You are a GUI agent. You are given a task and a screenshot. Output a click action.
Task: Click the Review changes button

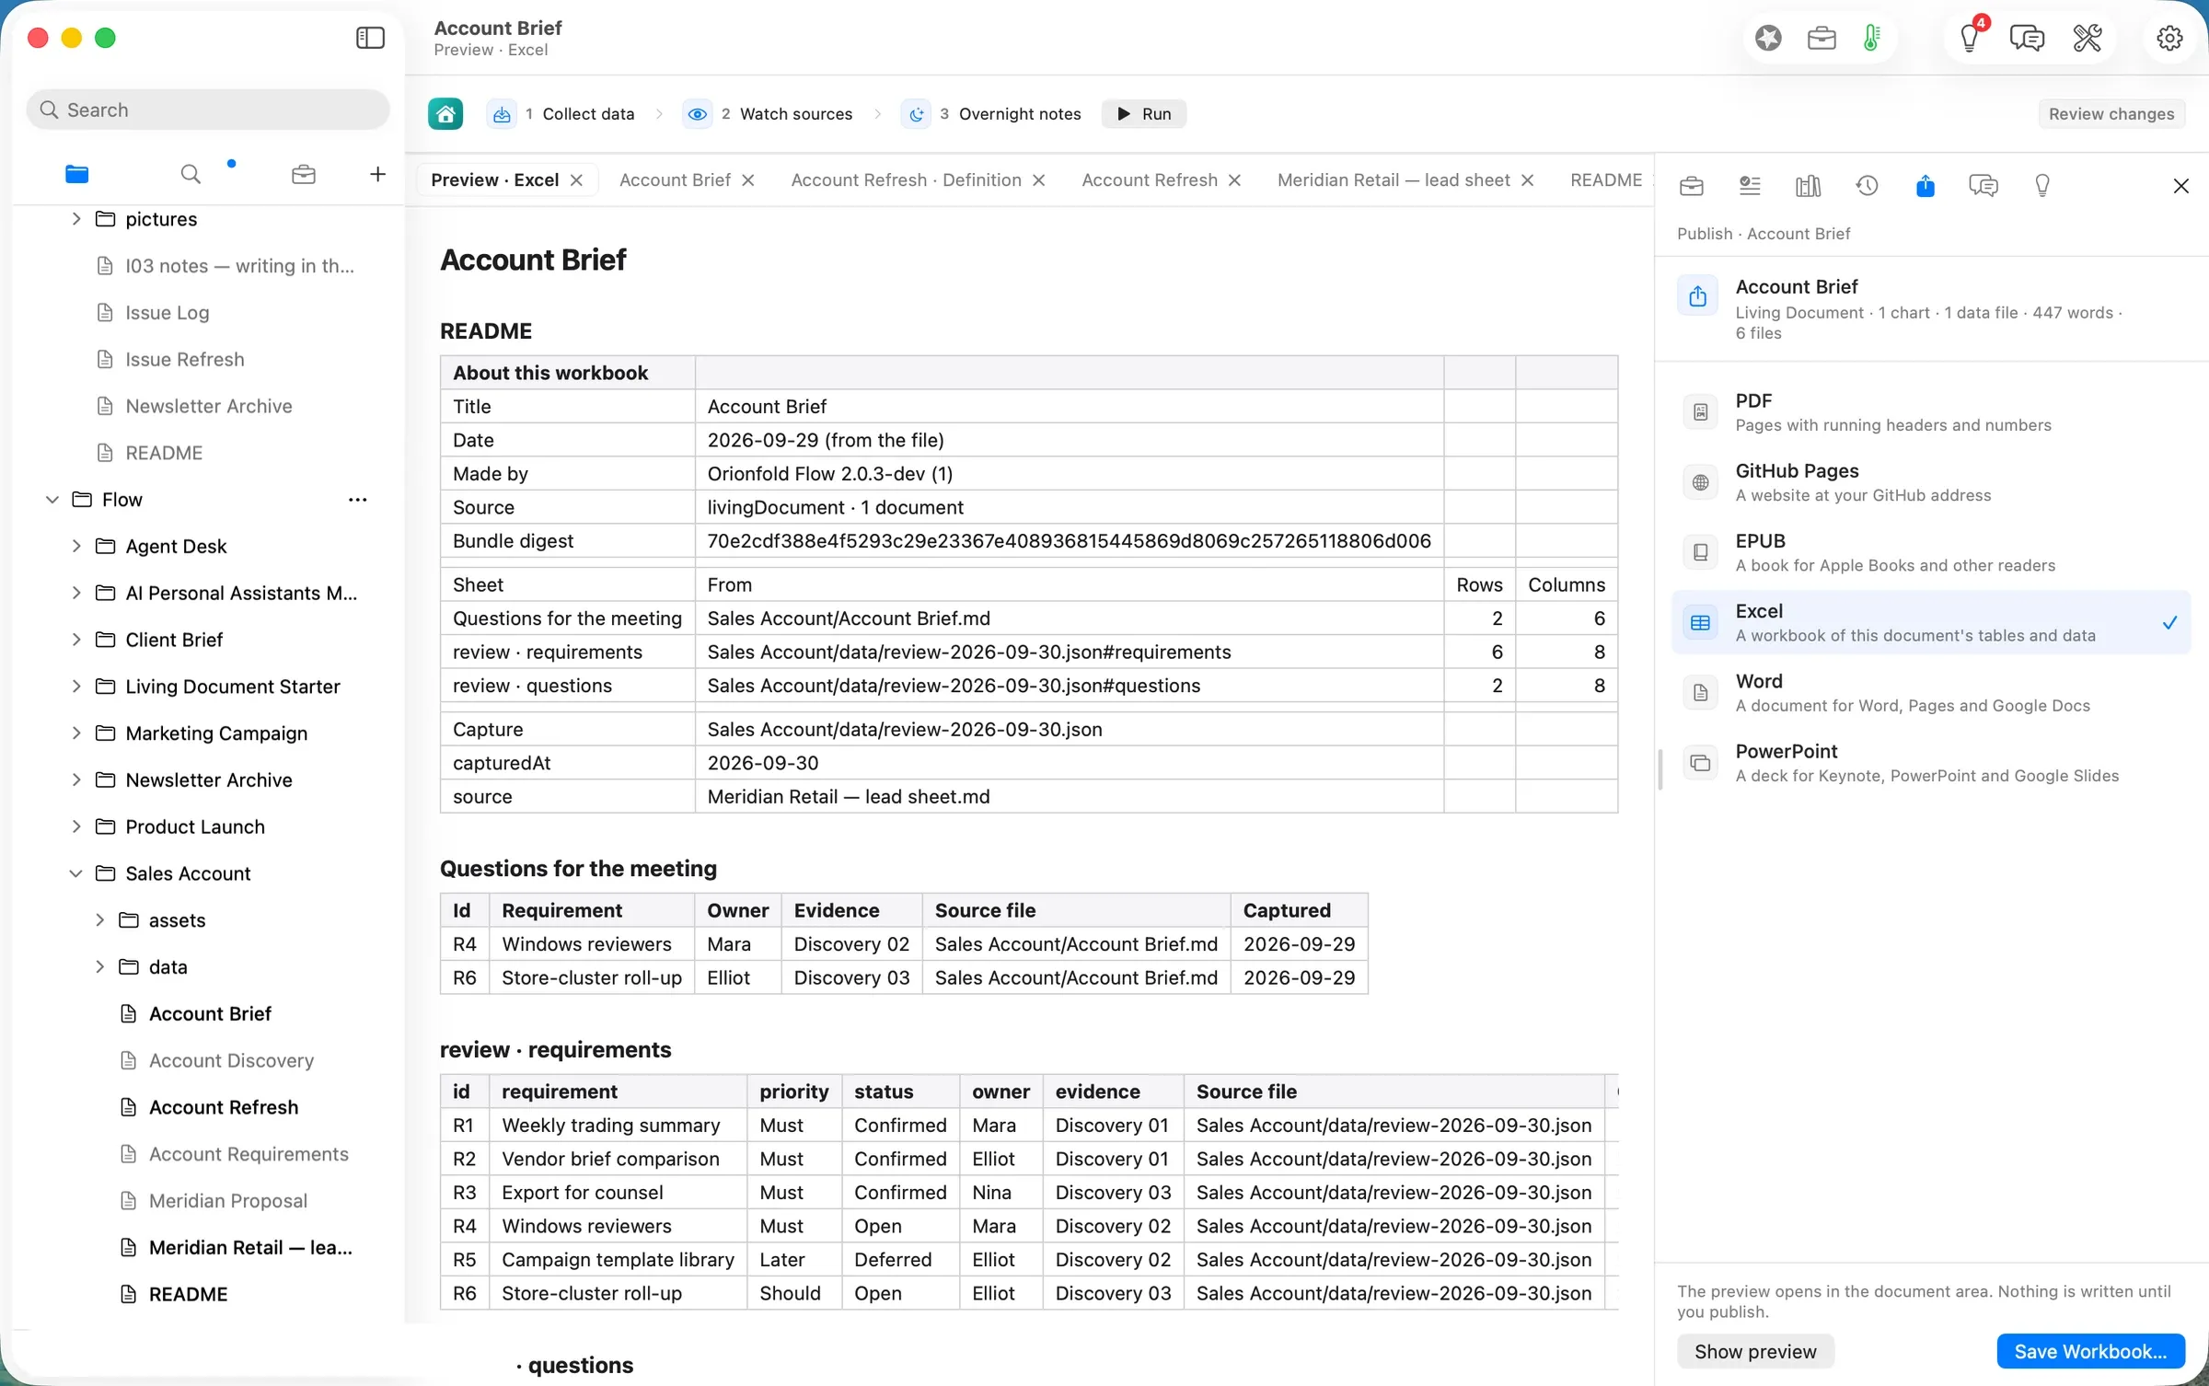point(2111,114)
